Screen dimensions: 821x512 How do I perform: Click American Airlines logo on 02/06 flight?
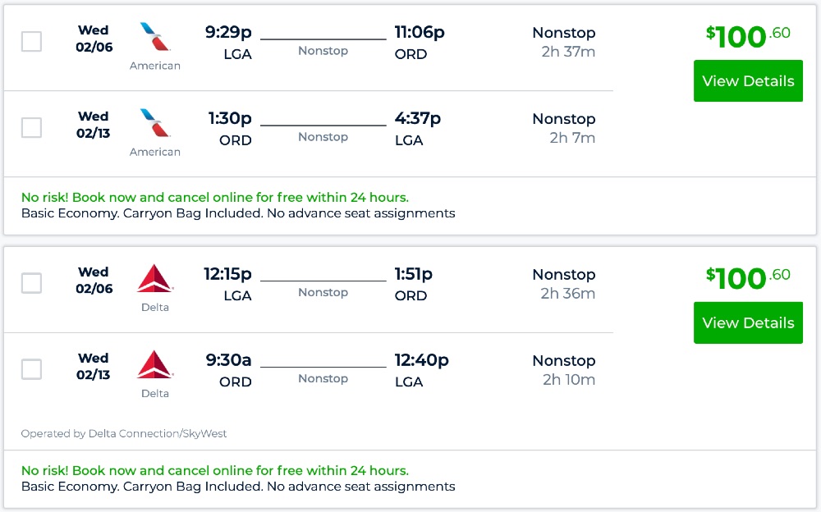coord(155,38)
